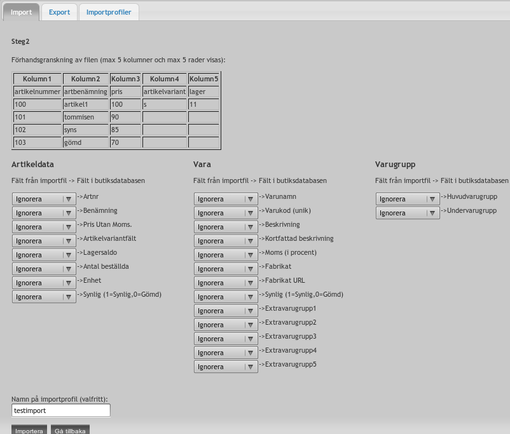The image size is (510, 434).
Task: Open the dropdown for Artnr
Action: coord(44,199)
